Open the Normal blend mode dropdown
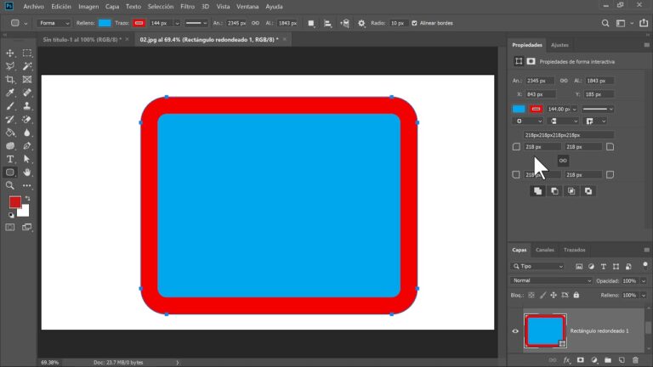The height and width of the screenshot is (367, 653). [551, 280]
